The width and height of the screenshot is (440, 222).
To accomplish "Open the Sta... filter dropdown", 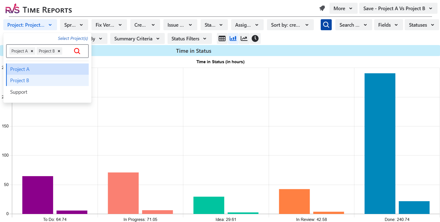I will [214, 25].
